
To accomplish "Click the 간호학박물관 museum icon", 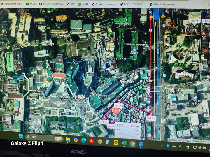I will click(x=63, y=32).
